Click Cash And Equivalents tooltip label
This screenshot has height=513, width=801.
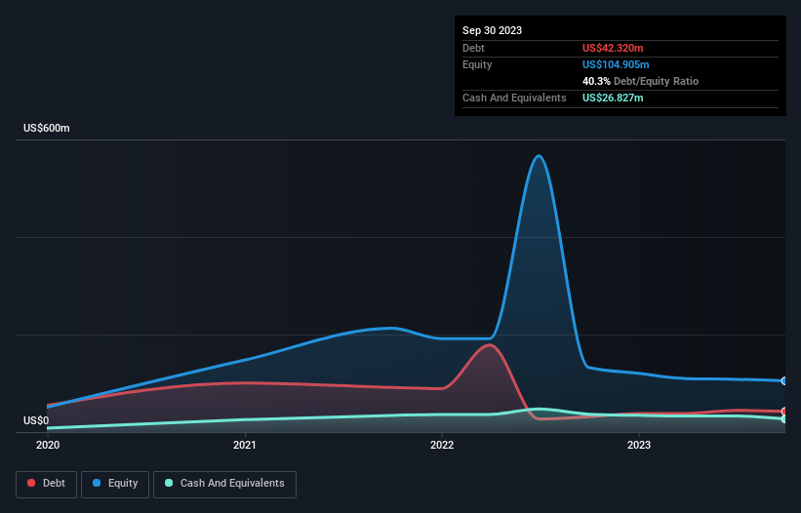pyautogui.click(x=514, y=98)
